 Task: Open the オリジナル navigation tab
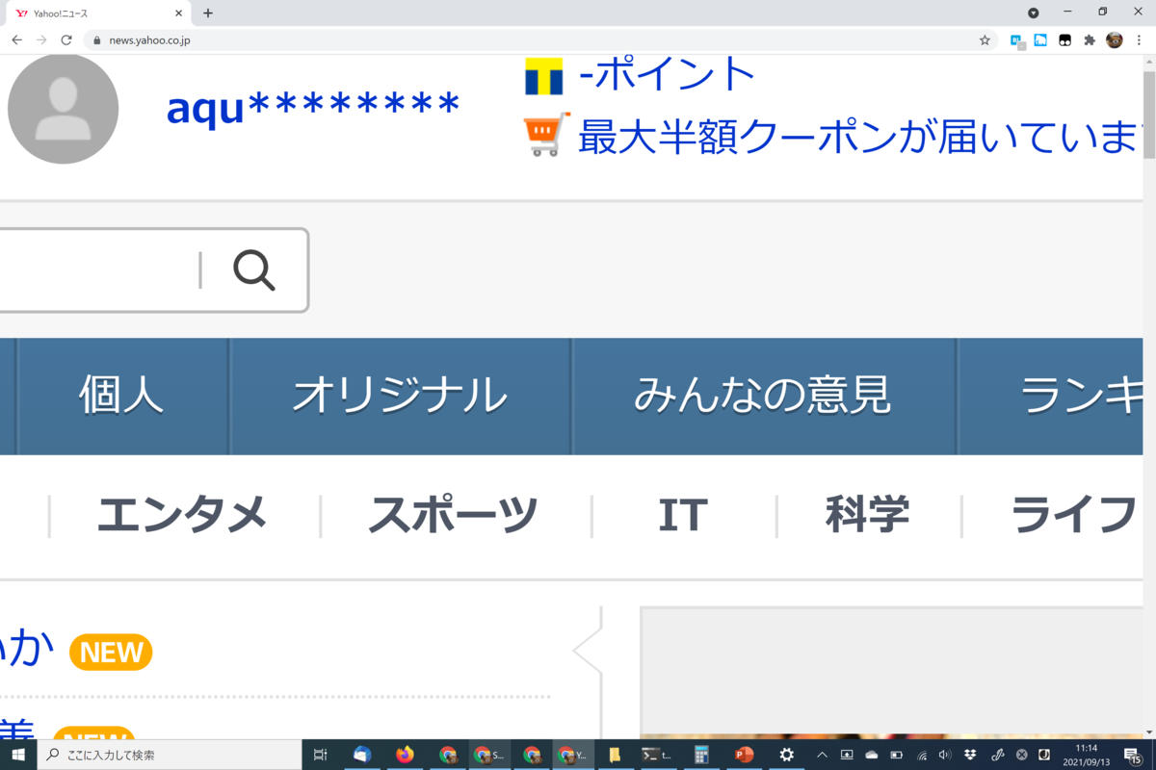400,395
